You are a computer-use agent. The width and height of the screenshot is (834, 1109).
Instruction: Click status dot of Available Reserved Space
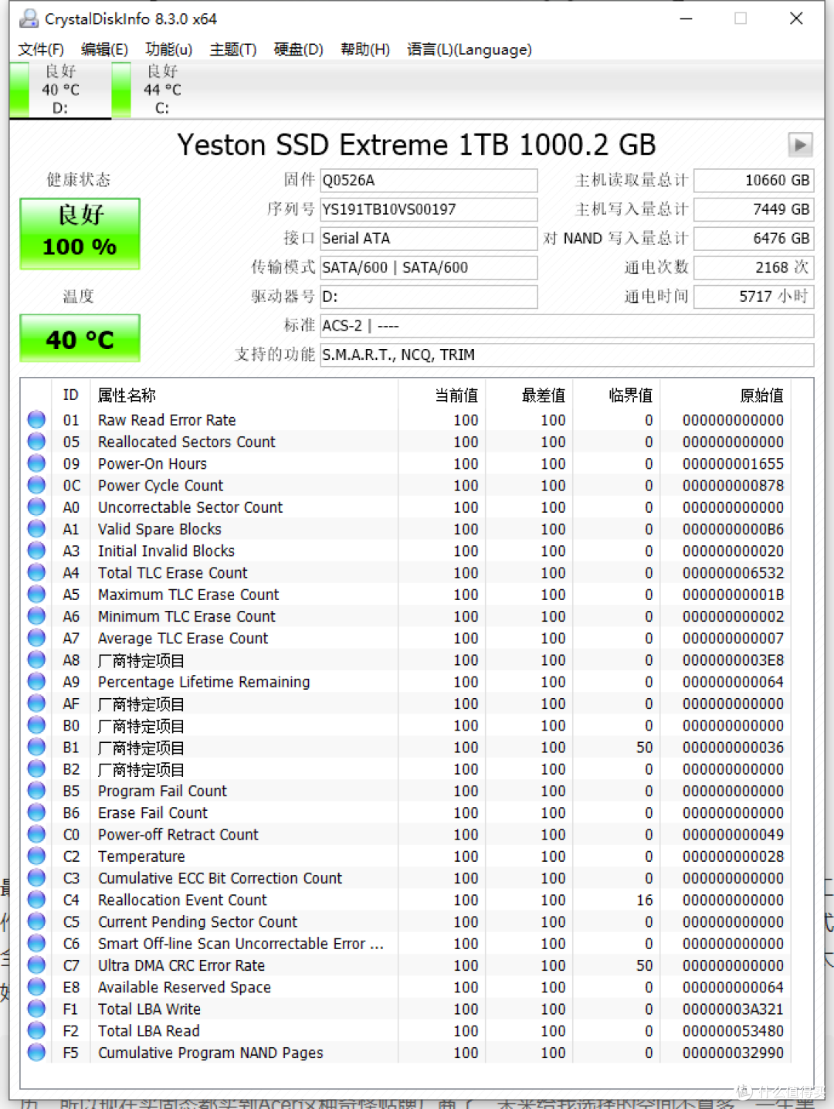coord(36,986)
